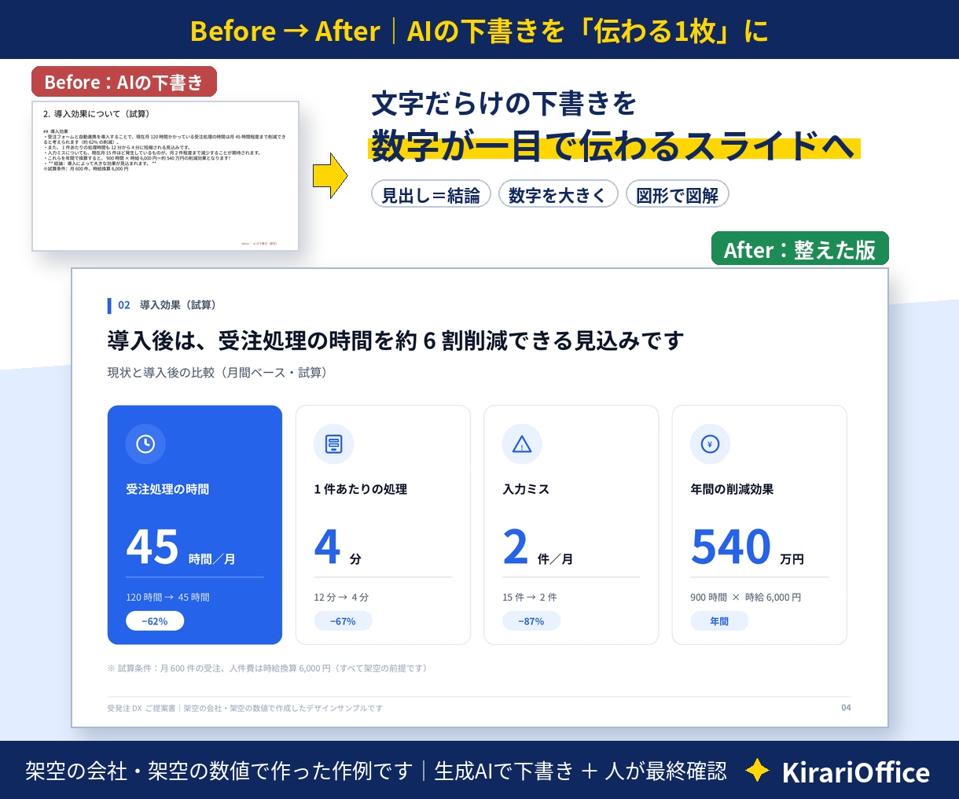Image resolution: width=959 pixels, height=799 pixels.
Task: Click the big number 45 in the blue card
Action: tap(152, 547)
